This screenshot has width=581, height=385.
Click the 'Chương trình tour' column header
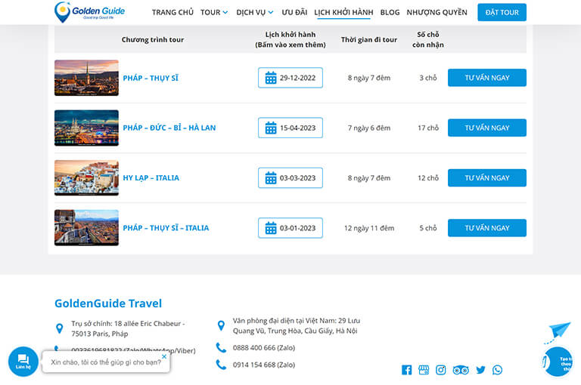click(153, 39)
